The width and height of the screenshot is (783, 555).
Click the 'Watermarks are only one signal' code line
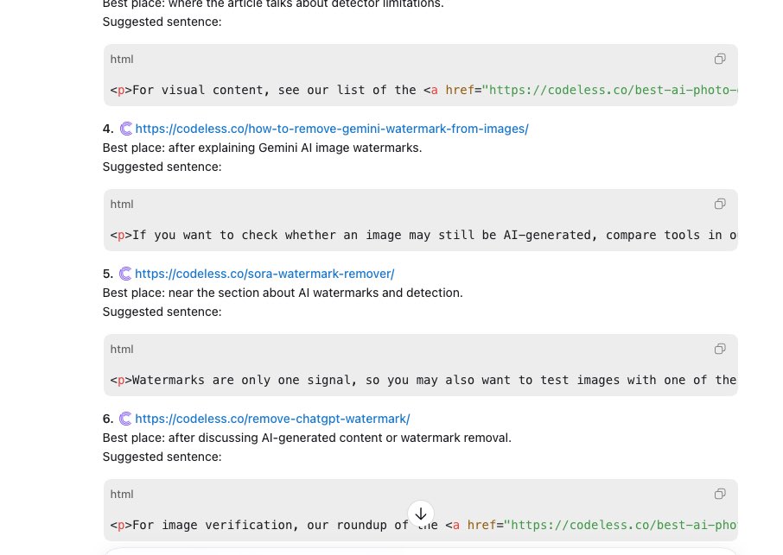pyautogui.click(x=423, y=380)
